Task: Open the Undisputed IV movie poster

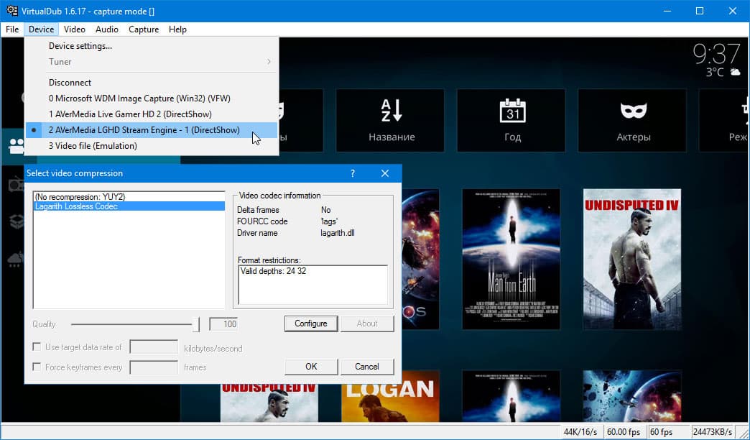Action: click(632, 259)
